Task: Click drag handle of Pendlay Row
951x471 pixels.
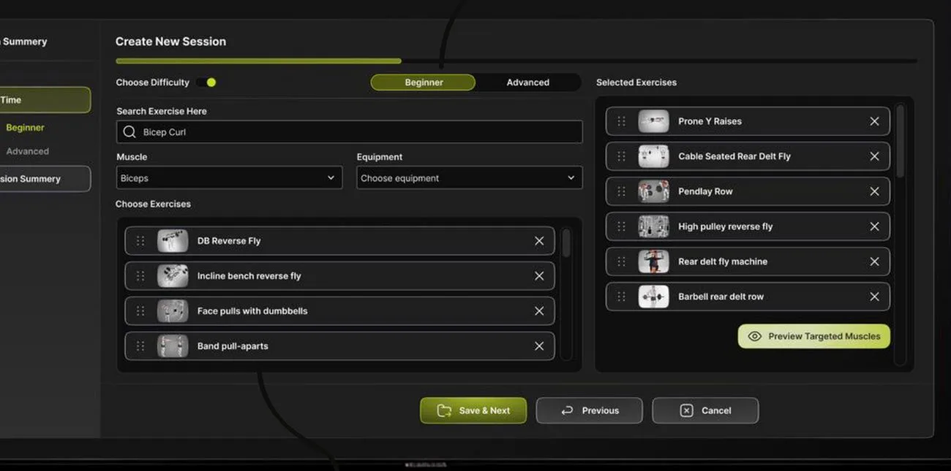Action: point(621,191)
